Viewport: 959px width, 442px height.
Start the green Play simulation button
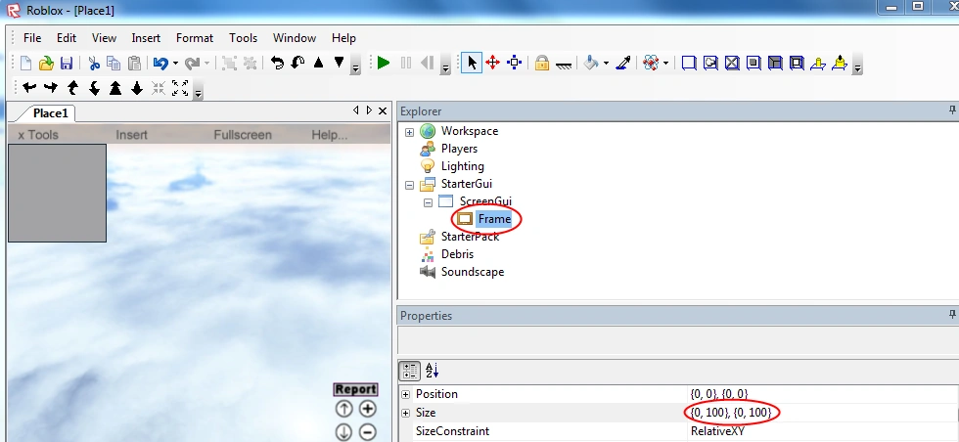tap(384, 63)
